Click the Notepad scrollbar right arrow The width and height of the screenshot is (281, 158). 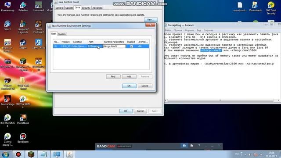tap(278, 100)
